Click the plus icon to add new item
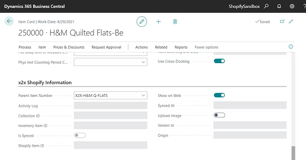Image resolution: width=306 pixels, height=160 pixels. point(158,21)
